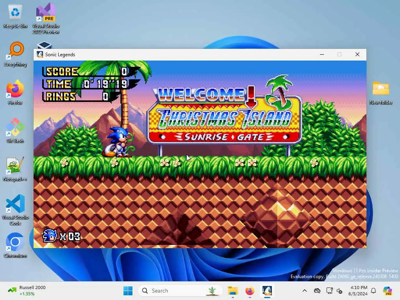Expand the hidden system tray icons
Viewport: 400px width, 300px height.
point(305,291)
